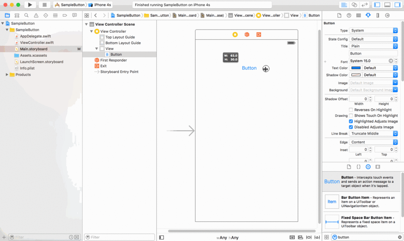Viewport: 404px width, 241px height.
Task: Open Assets.xcassets in navigator
Action: coord(34,55)
